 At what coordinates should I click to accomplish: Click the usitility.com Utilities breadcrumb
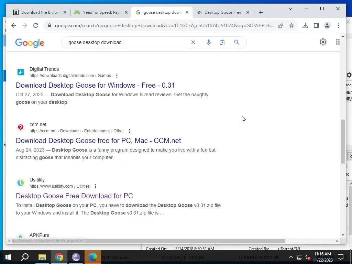59,186
